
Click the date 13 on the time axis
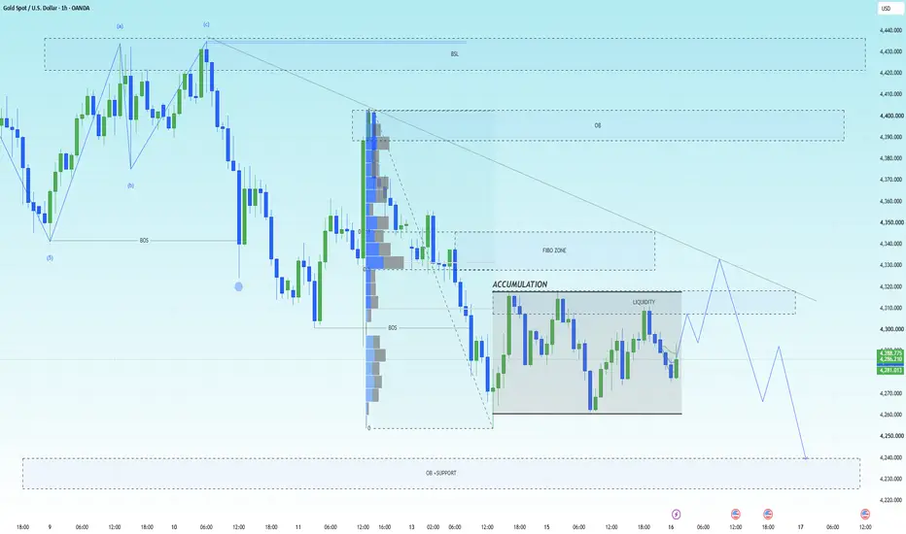click(x=411, y=527)
